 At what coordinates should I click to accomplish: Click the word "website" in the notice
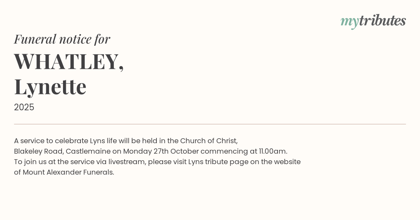[x=287, y=162]
